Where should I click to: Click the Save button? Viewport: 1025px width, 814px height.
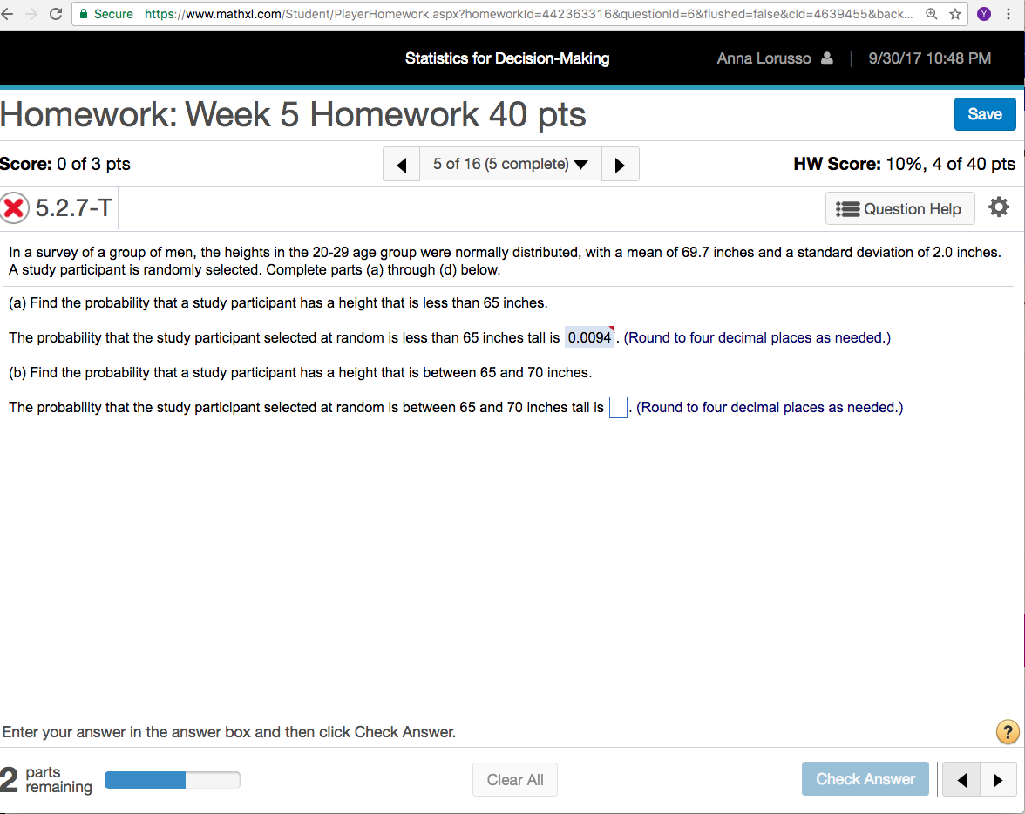pos(985,114)
